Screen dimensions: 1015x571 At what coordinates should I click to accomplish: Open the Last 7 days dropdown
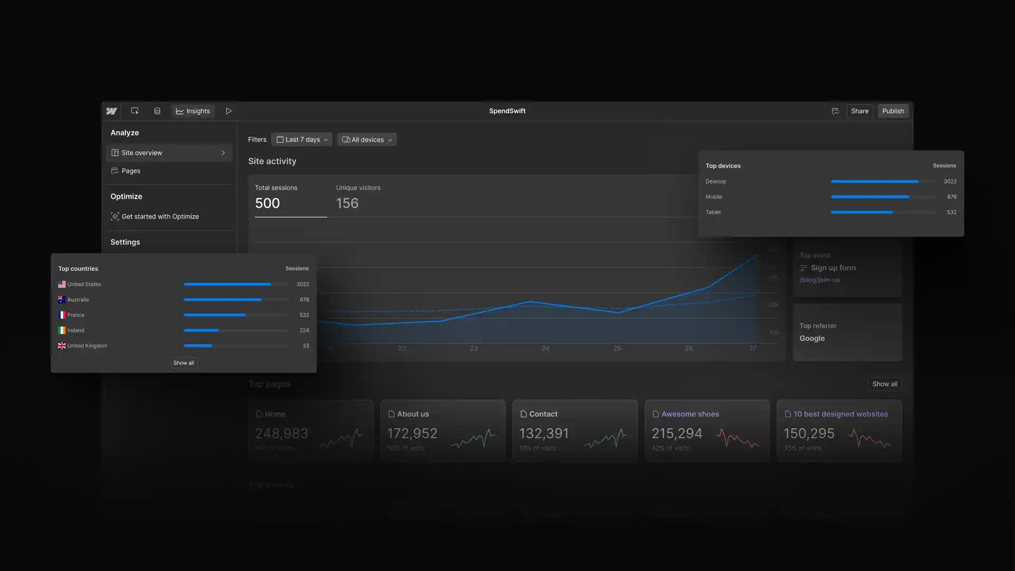[x=301, y=139]
